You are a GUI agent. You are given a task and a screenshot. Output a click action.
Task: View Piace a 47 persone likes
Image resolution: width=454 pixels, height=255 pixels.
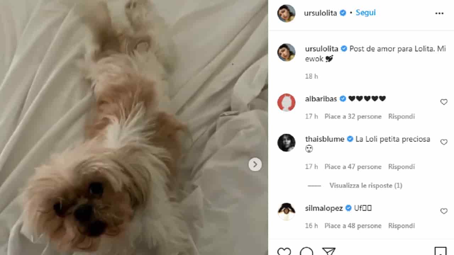coord(353,167)
